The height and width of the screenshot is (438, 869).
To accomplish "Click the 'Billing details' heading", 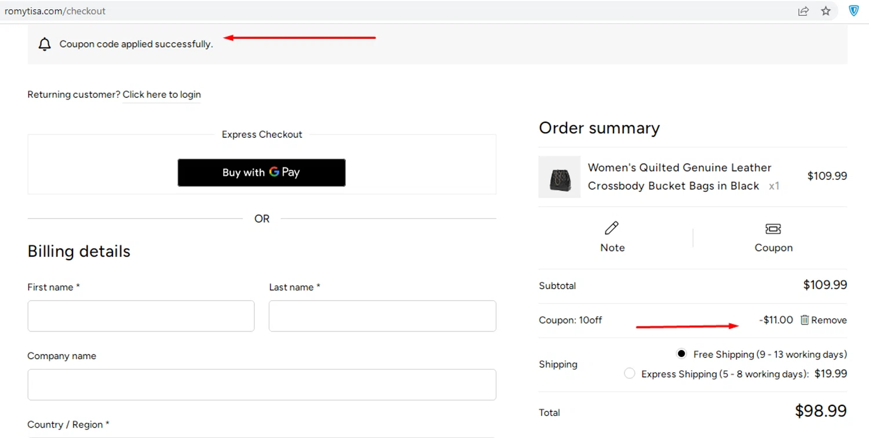I will point(79,251).
